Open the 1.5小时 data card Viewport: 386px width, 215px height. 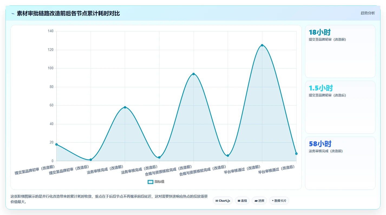[340, 107]
